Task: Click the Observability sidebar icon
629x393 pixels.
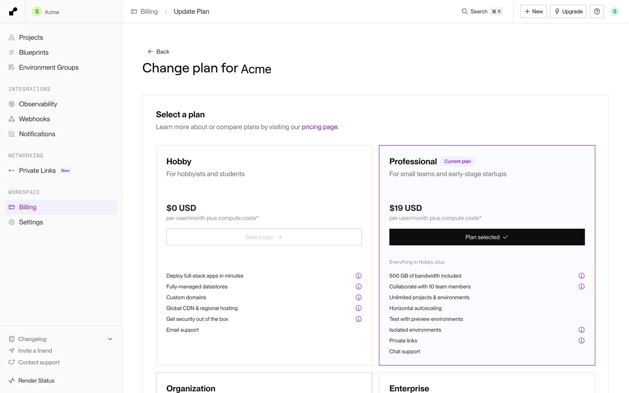Action: pyautogui.click(x=12, y=104)
